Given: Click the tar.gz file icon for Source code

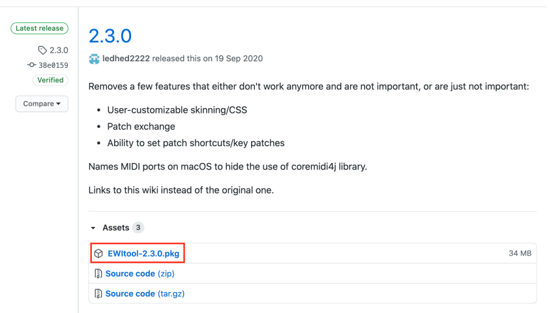Looking at the screenshot, I should (x=98, y=293).
